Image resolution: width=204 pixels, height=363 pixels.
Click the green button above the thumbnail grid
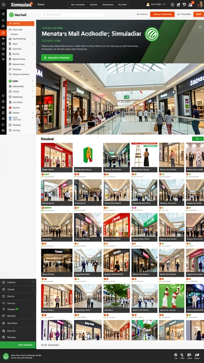click(x=198, y=139)
